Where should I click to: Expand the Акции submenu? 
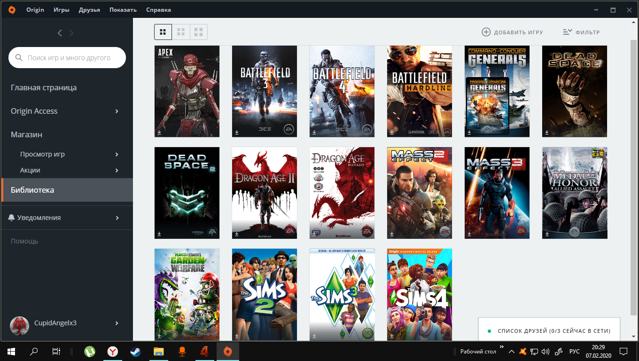pyautogui.click(x=117, y=170)
